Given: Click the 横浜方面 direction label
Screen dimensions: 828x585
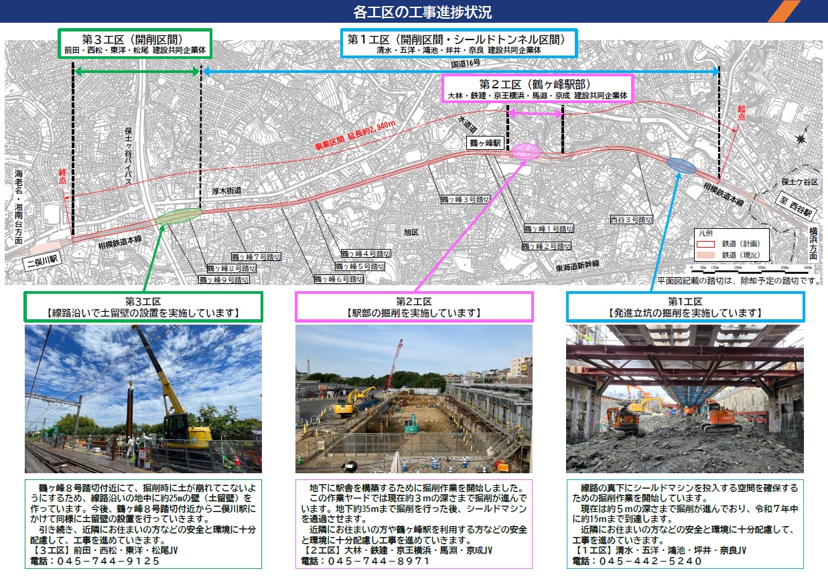Looking at the screenshot, I should (x=815, y=244).
